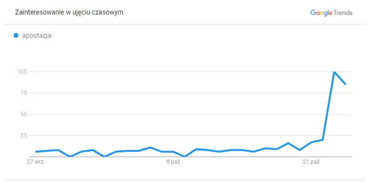
Task: Click the first zero dip after 27 wrz
Action: pos(70,156)
